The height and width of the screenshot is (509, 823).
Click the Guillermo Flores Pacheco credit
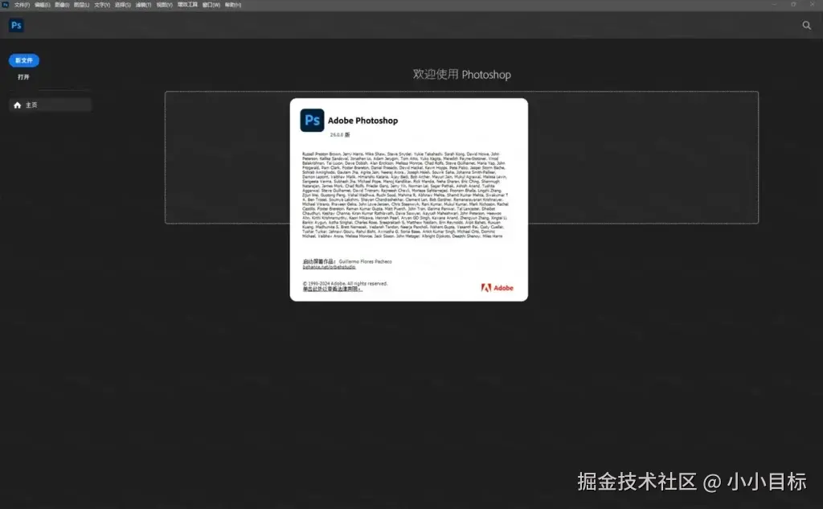pos(366,261)
